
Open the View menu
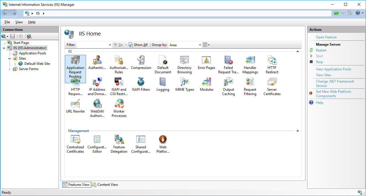tap(19, 22)
